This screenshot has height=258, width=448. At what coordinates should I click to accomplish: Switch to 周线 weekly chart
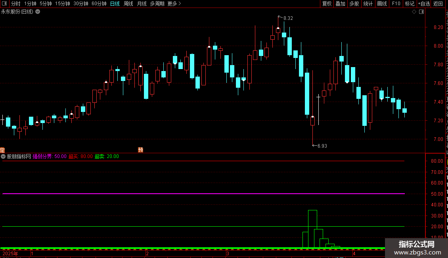128,4
